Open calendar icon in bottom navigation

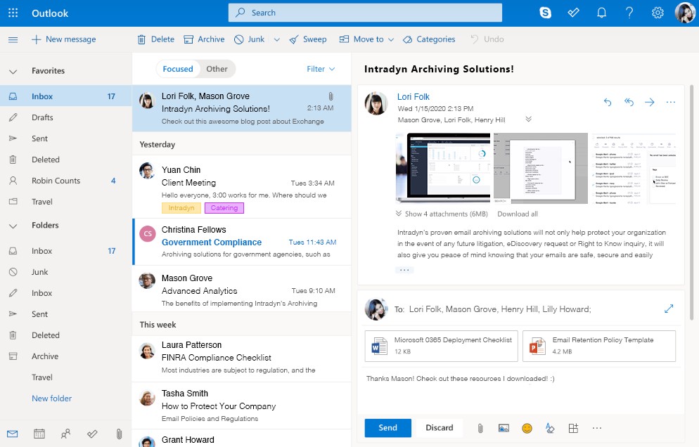coord(39,434)
